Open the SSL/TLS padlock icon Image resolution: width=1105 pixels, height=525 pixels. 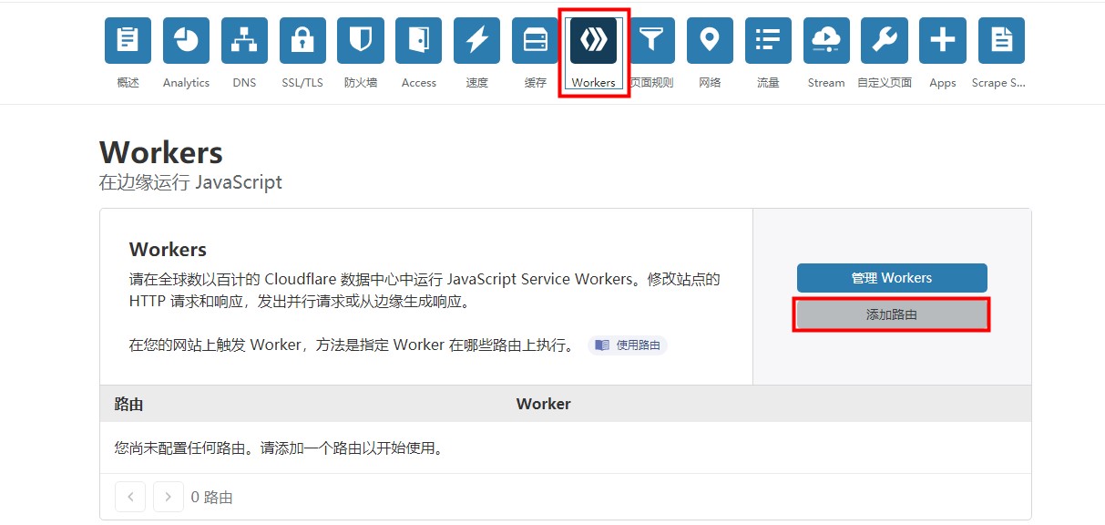point(302,40)
